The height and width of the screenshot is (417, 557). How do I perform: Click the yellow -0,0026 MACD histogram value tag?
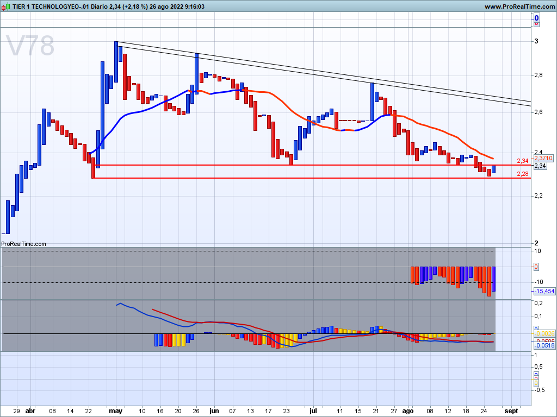pos(544,333)
